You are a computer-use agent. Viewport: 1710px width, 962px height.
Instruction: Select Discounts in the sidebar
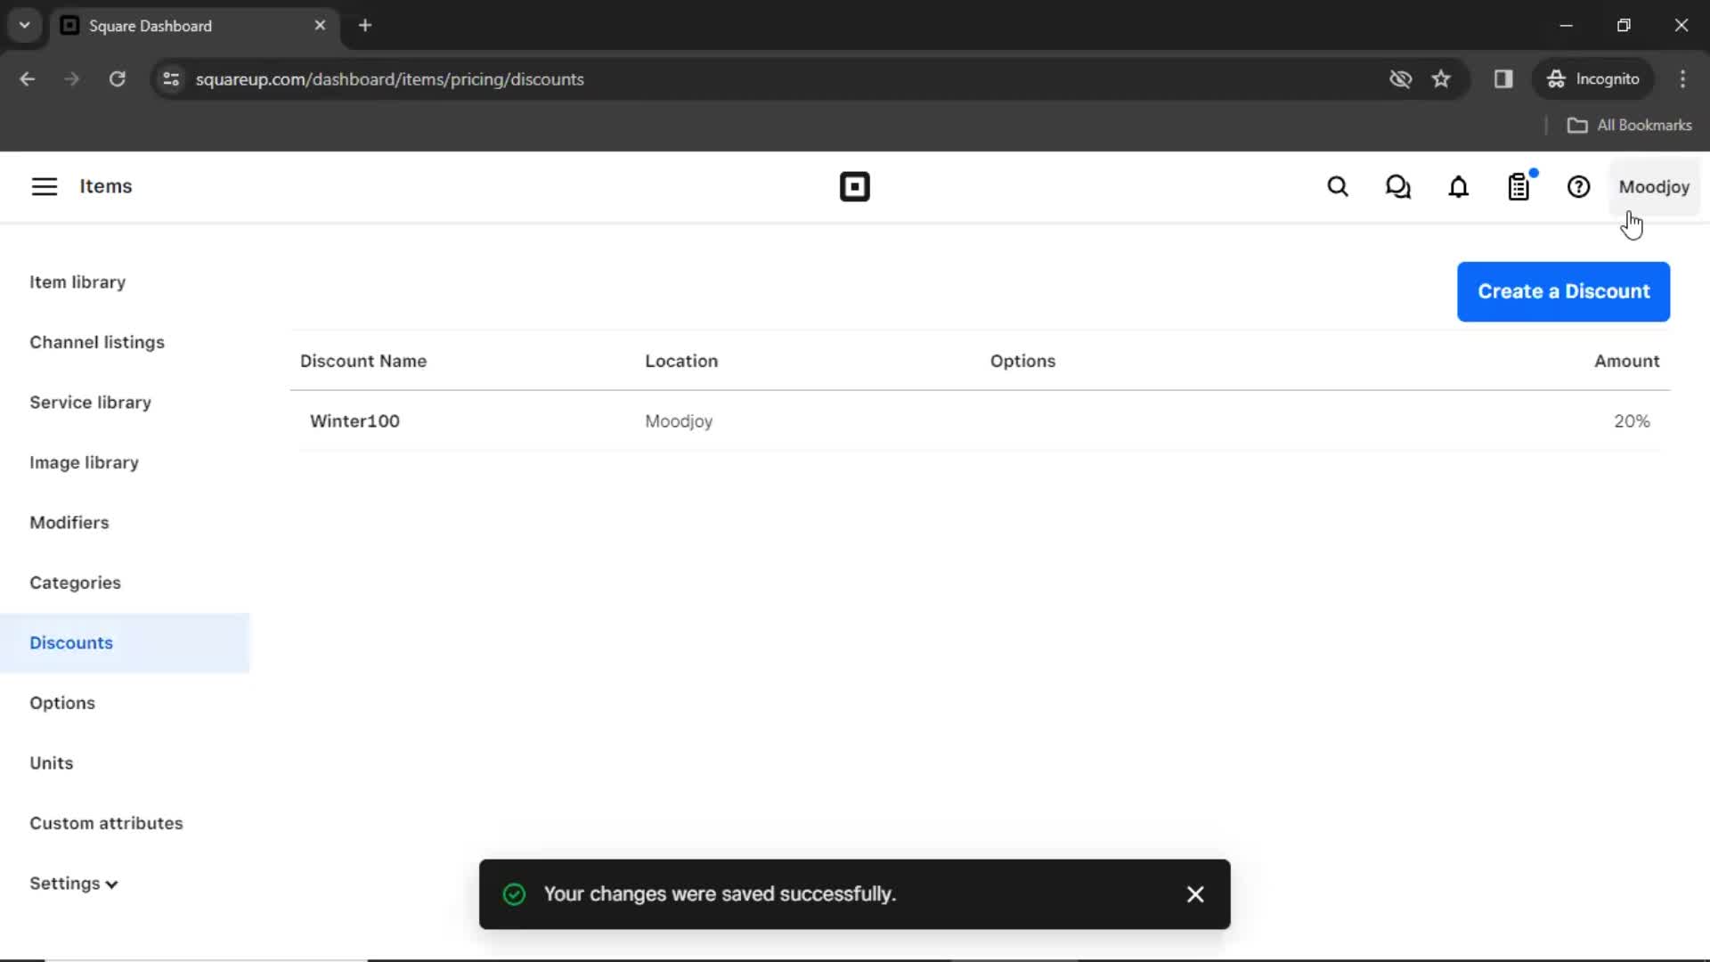pyautogui.click(x=125, y=643)
